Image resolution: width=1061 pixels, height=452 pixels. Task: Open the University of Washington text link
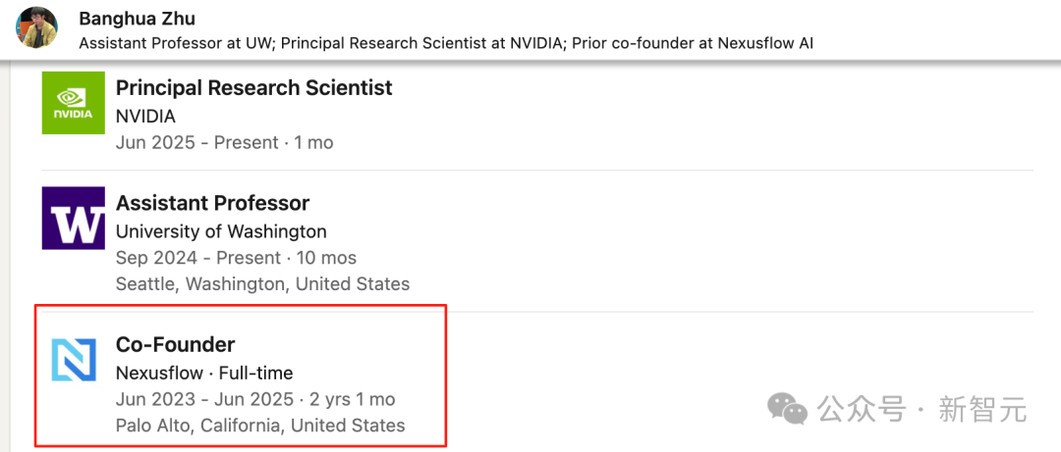[x=221, y=231]
